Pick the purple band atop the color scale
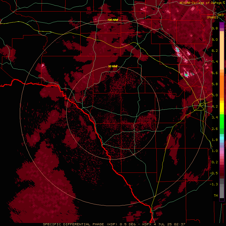 222,25
